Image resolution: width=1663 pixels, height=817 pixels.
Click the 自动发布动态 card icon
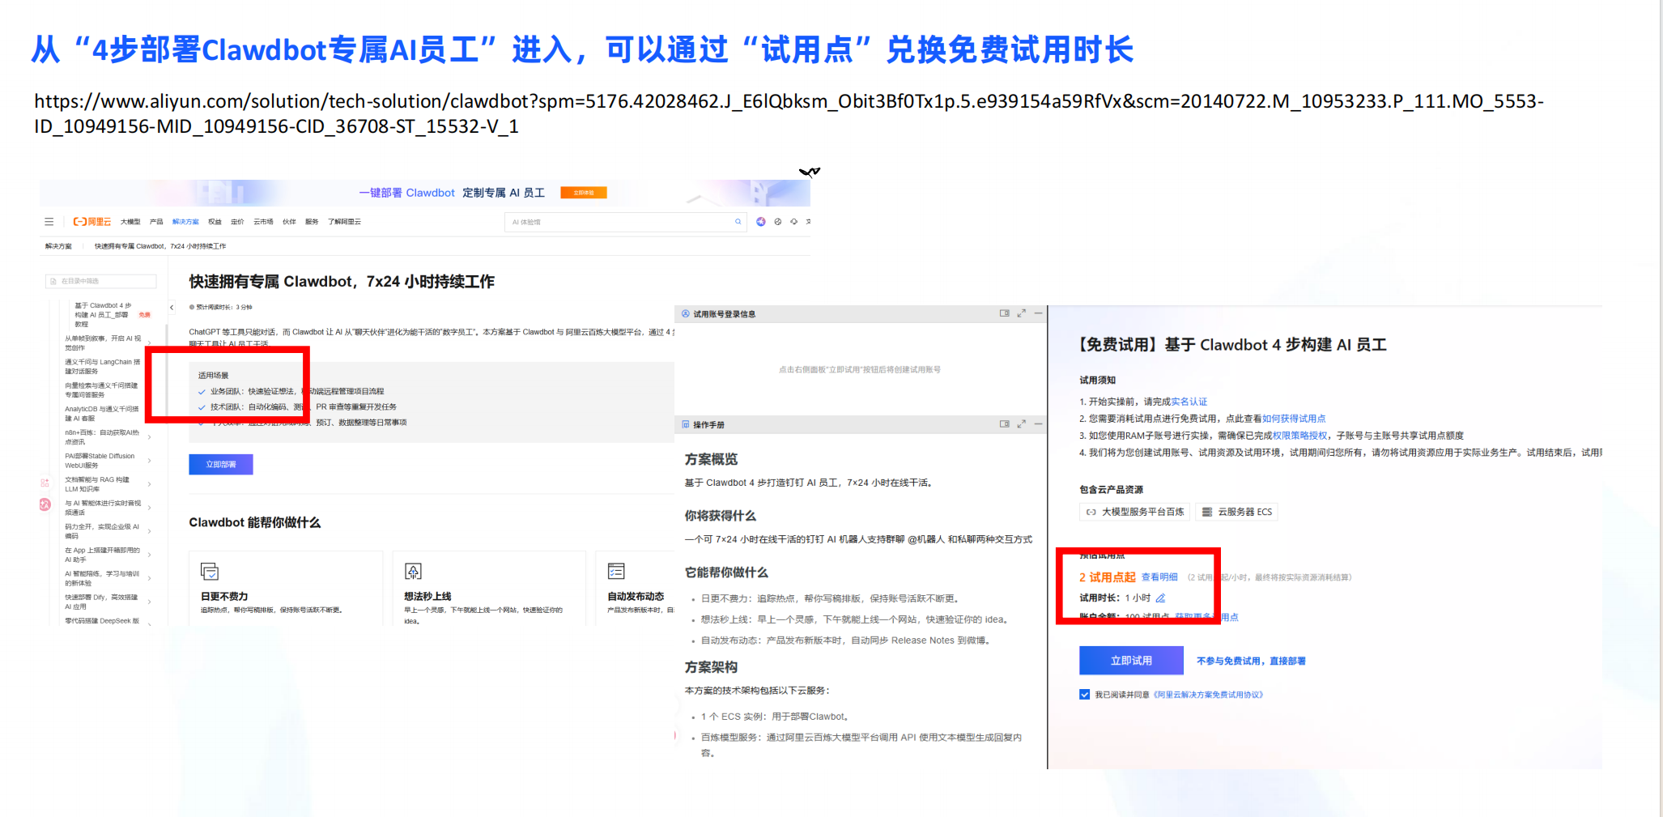pos(616,572)
